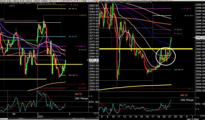205x120 pixels.
Task: Click date label 29 on left time axis
Action: [13, 114]
